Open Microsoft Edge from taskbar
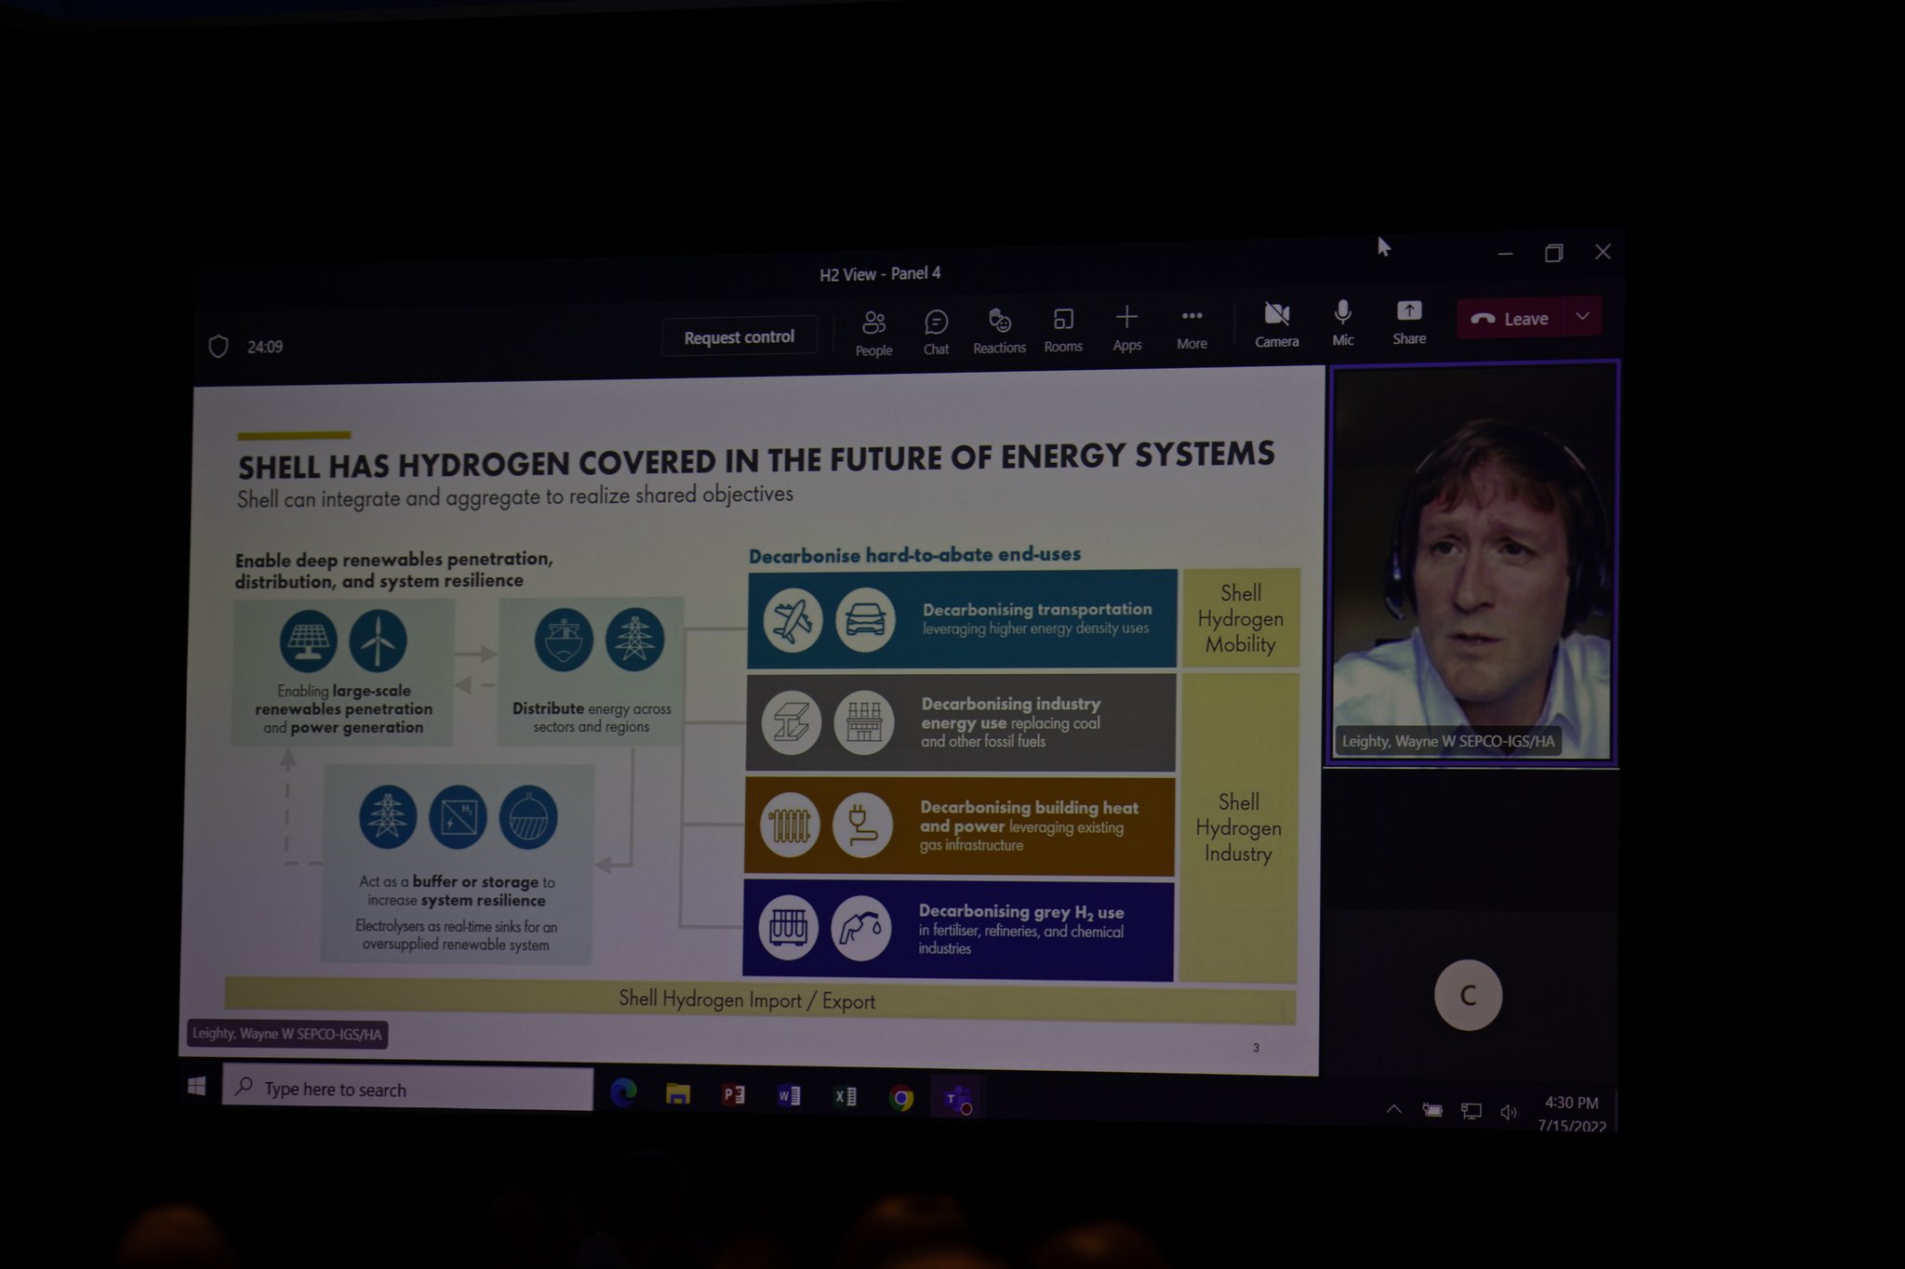1905x1269 pixels. coord(623,1093)
